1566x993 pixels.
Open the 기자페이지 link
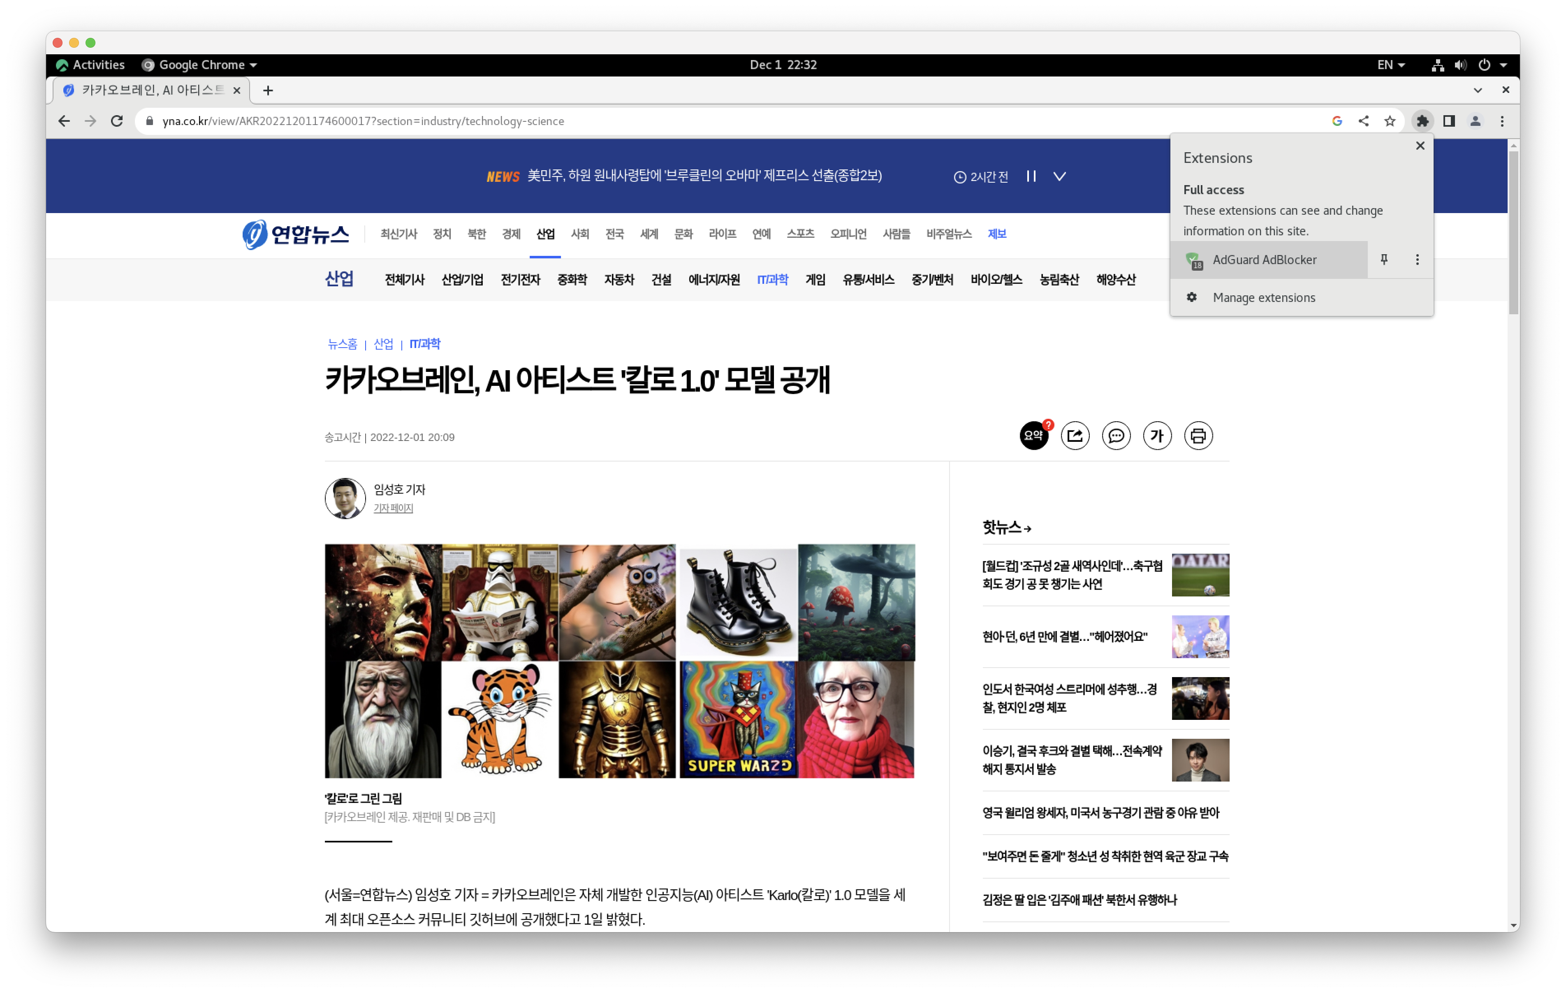tap(393, 508)
